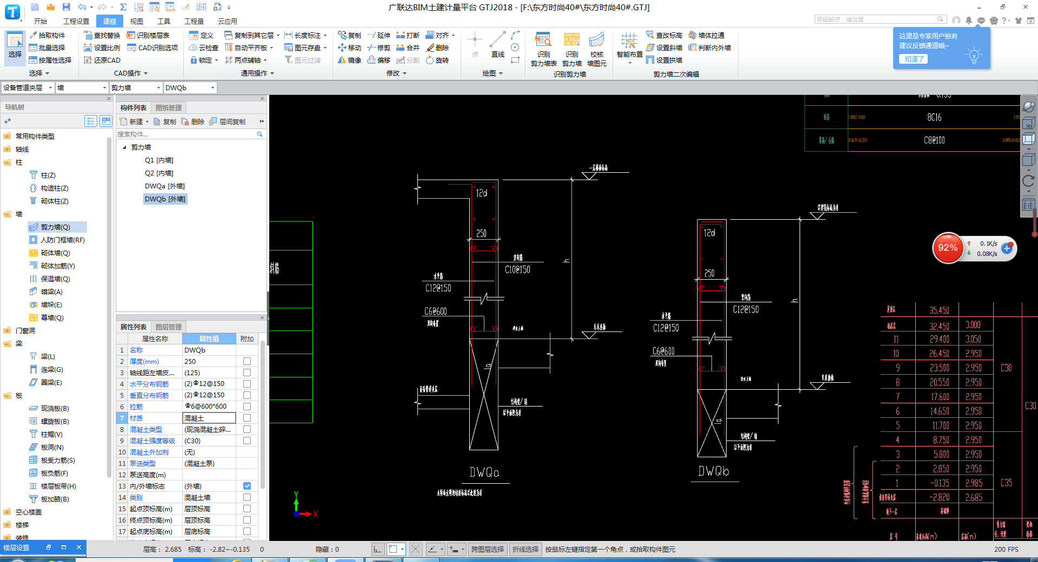The width and height of the screenshot is (1038, 562).
Task: Click the 打断 break tool
Action: pyautogui.click(x=408, y=35)
